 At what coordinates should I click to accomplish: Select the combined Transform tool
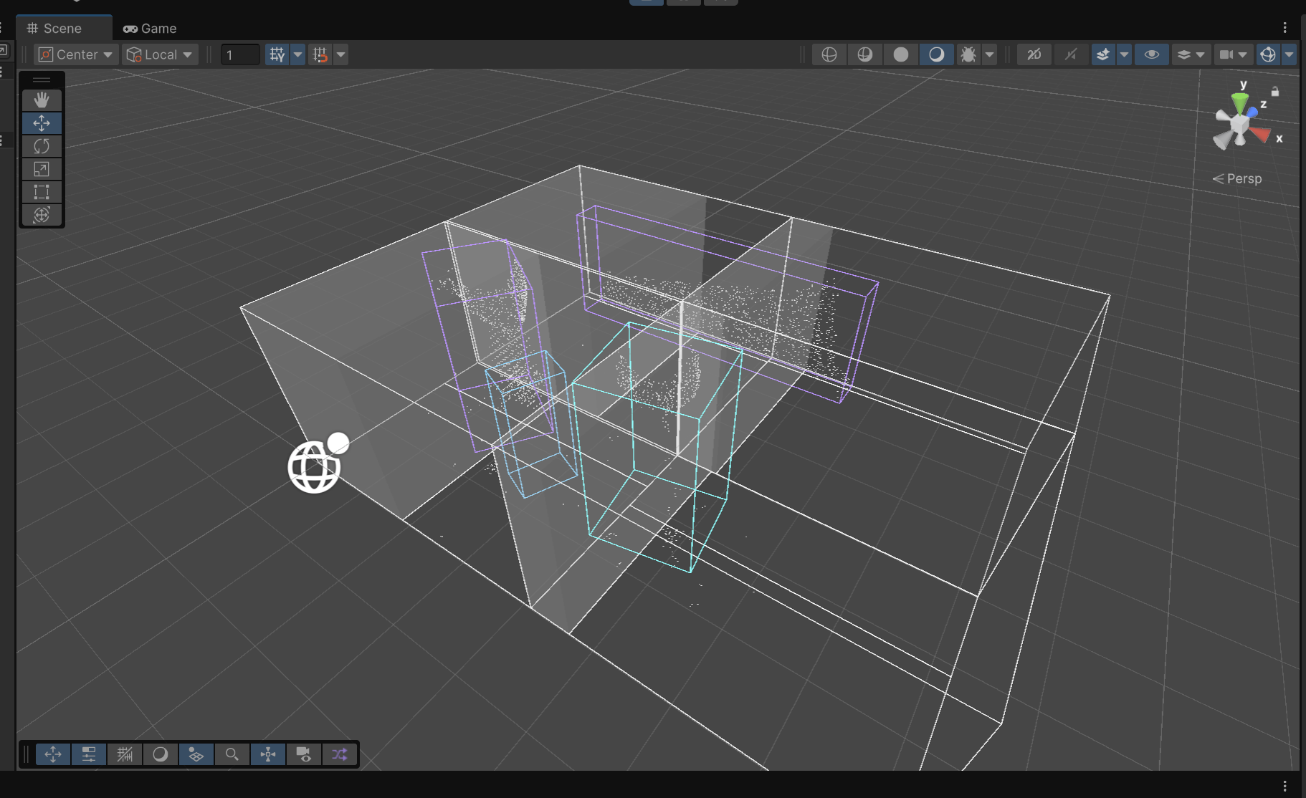[x=42, y=215]
